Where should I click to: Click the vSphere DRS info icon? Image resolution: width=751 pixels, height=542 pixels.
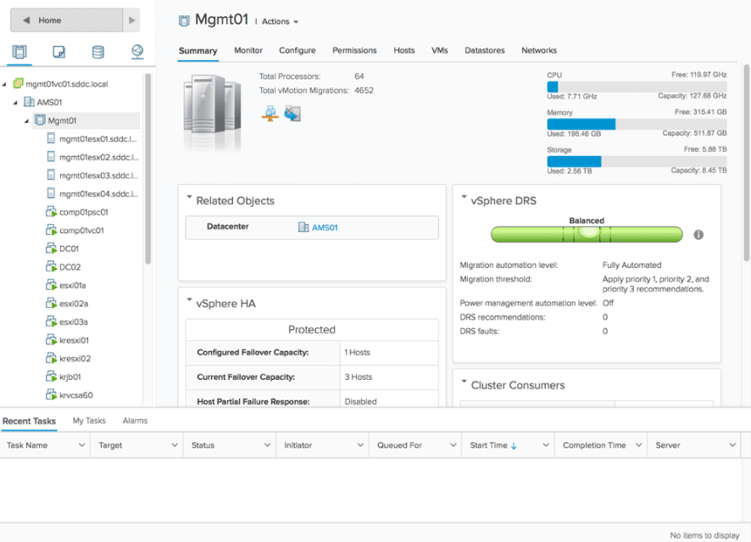(698, 235)
